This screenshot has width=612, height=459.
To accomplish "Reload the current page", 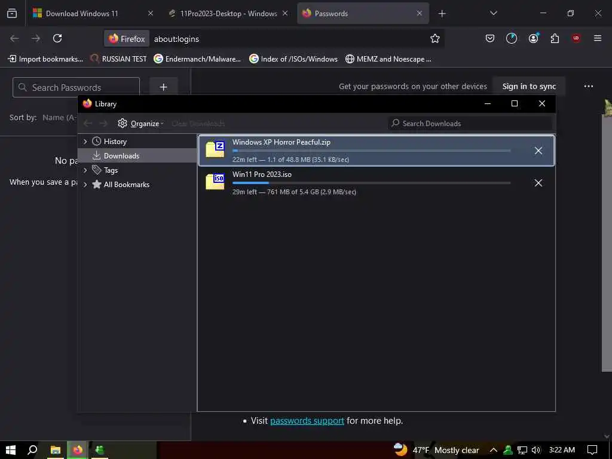I will click(x=57, y=38).
